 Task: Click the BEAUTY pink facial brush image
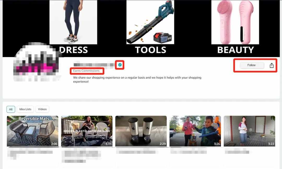235,22
